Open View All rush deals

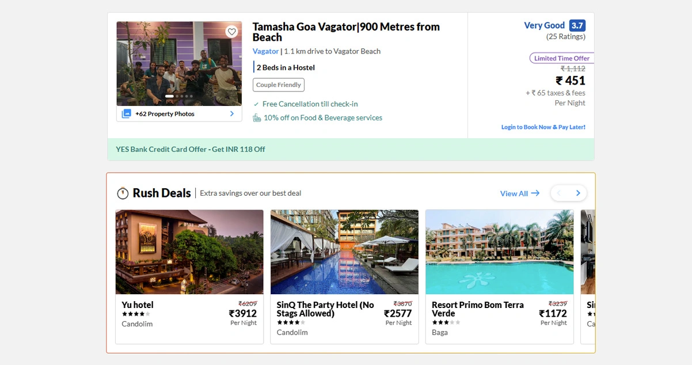click(x=519, y=193)
